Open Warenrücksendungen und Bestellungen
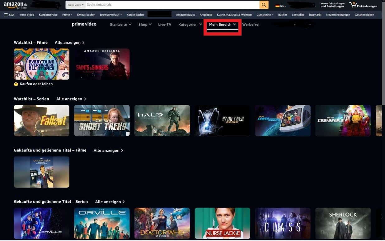The image size is (385, 241). coord(332,5)
